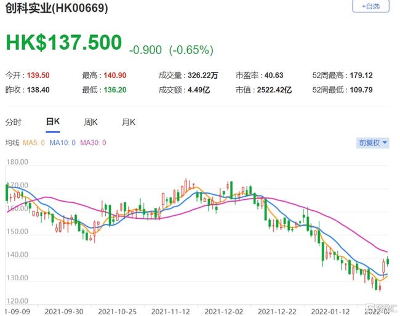400x316 pixels.
Task: Click the 180.00 y-axis label
Action: coord(17,162)
